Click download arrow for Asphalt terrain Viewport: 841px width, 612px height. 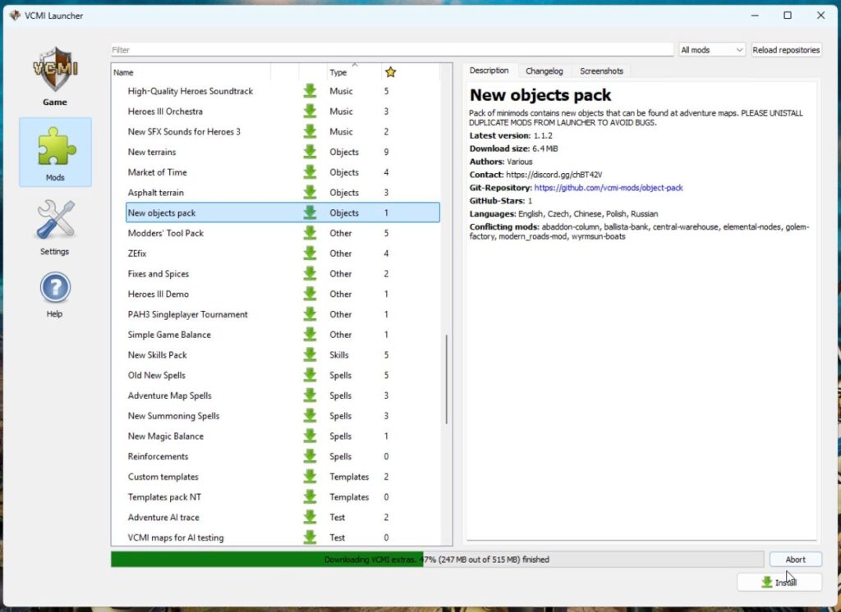click(x=310, y=193)
